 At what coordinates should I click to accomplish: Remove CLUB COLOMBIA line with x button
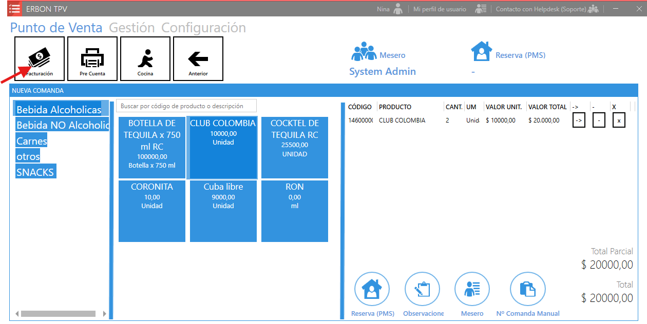tap(619, 121)
